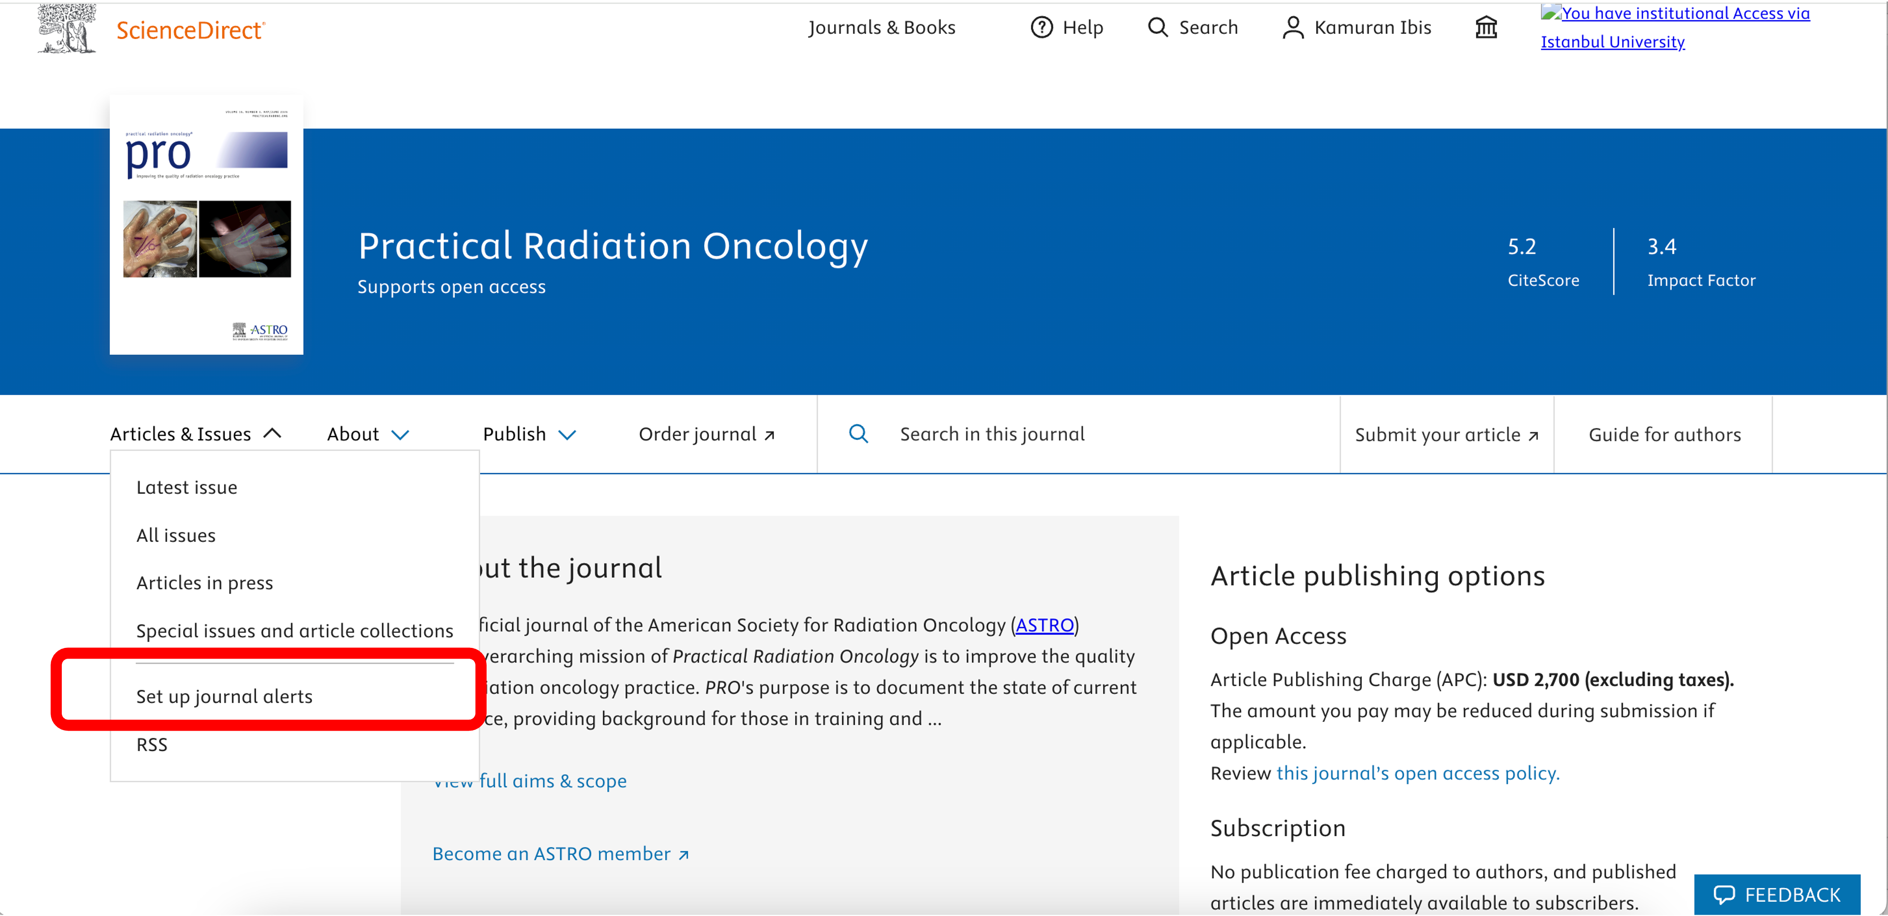Collapse the Articles & Issues menu

(196, 434)
